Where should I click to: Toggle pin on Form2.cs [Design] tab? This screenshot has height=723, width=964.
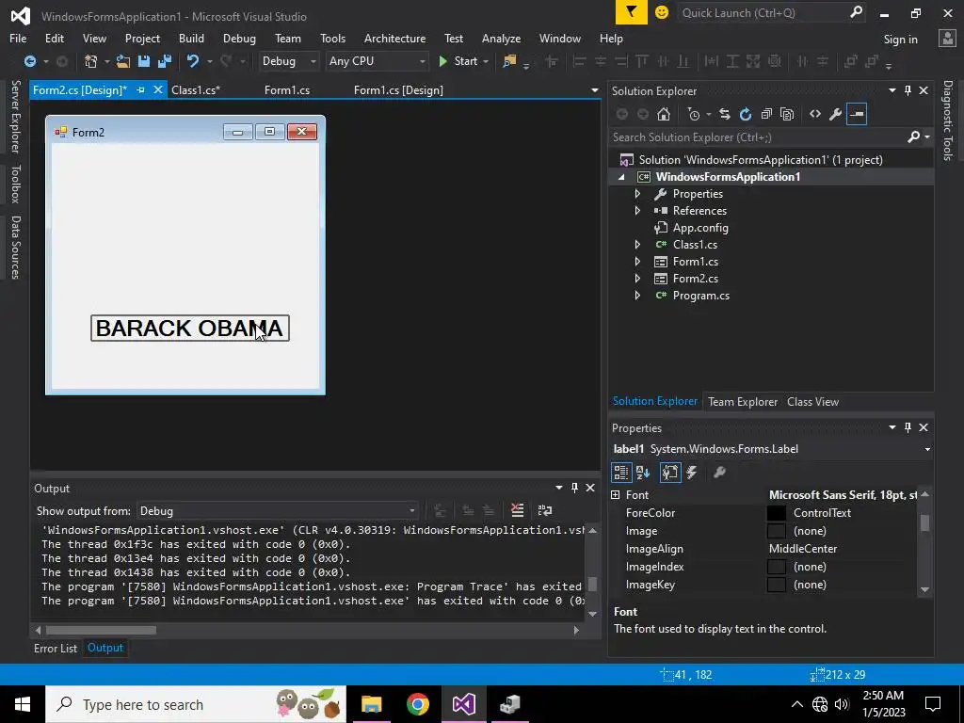pyautogui.click(x=141, y=89)
